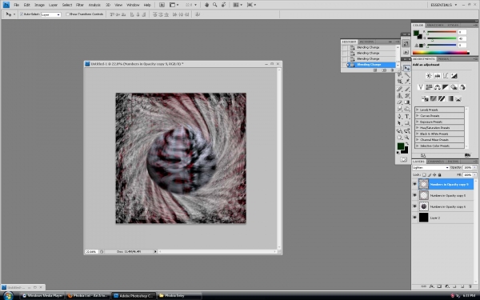Viewport: 480px width, 300px height.
Task: Hide the Numbers in Opacity copy 9 layer
Action: point(414,184)
